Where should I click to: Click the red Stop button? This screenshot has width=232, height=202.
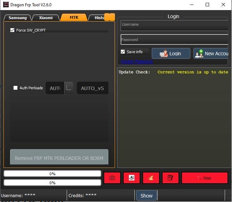pyautogui.click(x=205, y=178)
